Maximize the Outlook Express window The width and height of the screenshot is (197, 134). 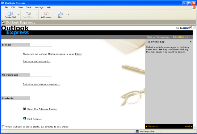point(189,3)
